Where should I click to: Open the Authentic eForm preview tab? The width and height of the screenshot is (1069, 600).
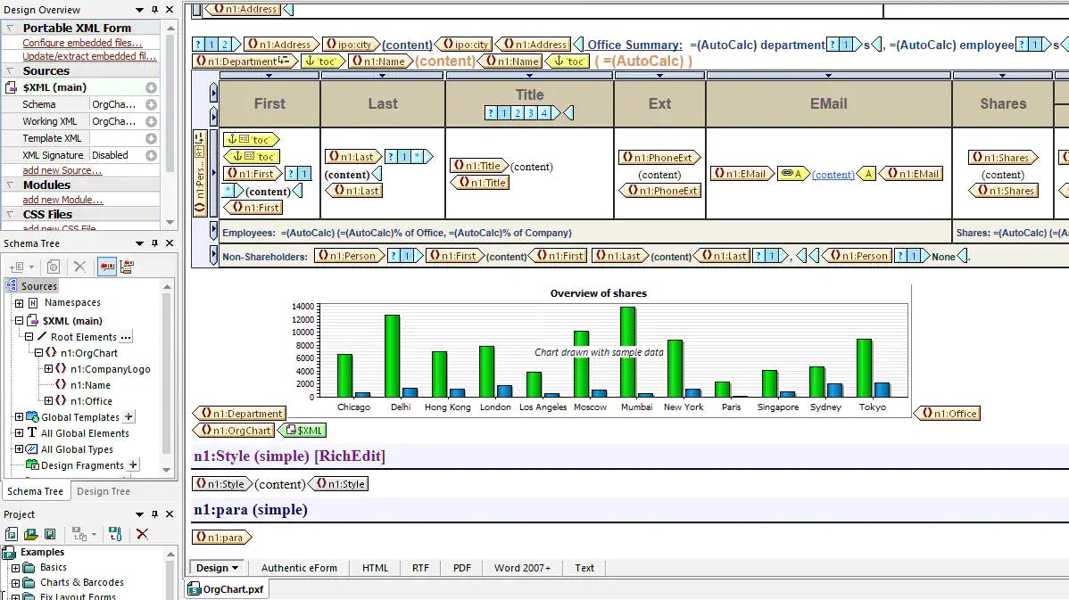(x=299, y=568)
